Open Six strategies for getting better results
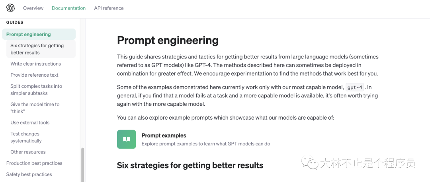The width and height of the screenshot is (430, 182). tap(41, 49)
